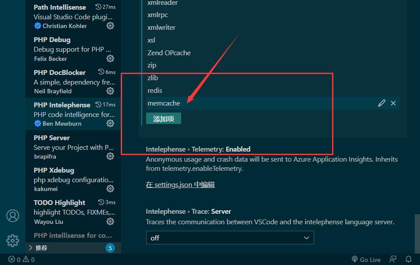Start Go Live server from status bar

pos(366,259)
